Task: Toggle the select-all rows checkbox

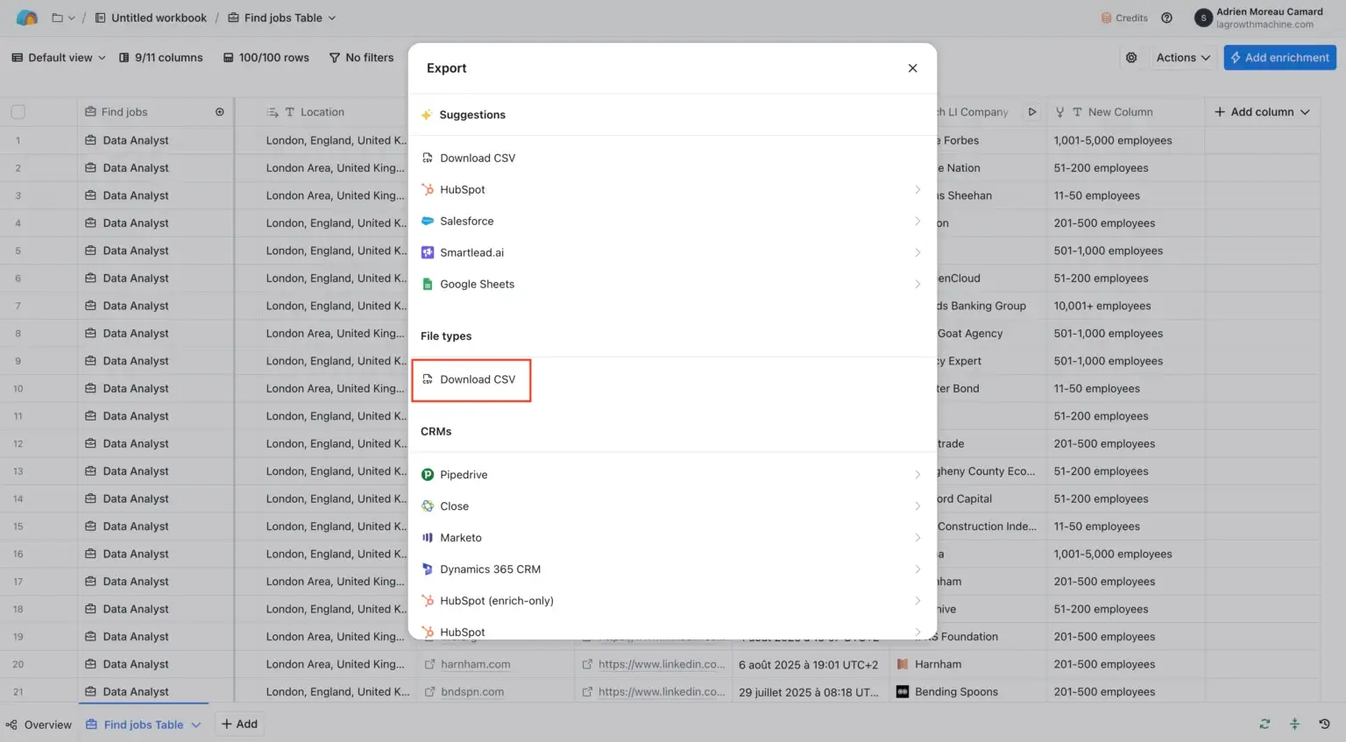Action: point(18,112)
